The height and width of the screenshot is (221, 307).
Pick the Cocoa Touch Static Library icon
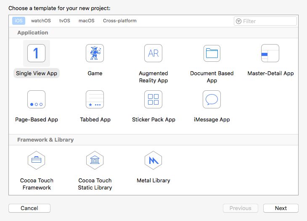pos(95,160)
